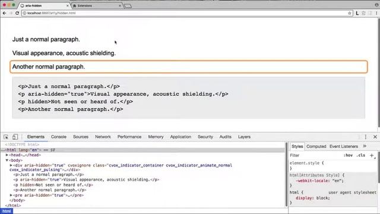The width and height of the screenshot is (380, 214).
Task: Open the Sources tab
Action: click(81, 137)
